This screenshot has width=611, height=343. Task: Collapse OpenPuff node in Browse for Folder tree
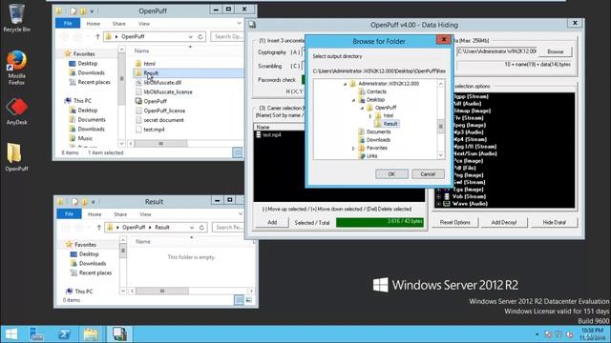coord(362,108)
